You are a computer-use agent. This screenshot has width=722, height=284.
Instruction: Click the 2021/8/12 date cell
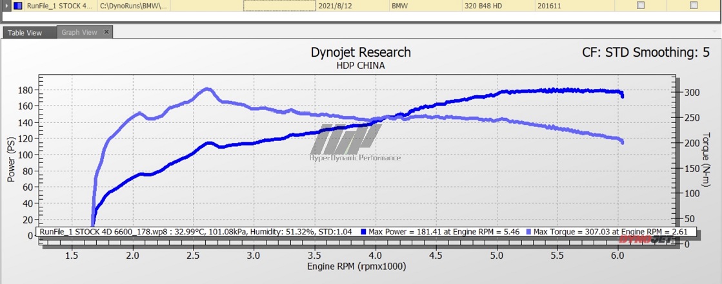click(336, 5)
